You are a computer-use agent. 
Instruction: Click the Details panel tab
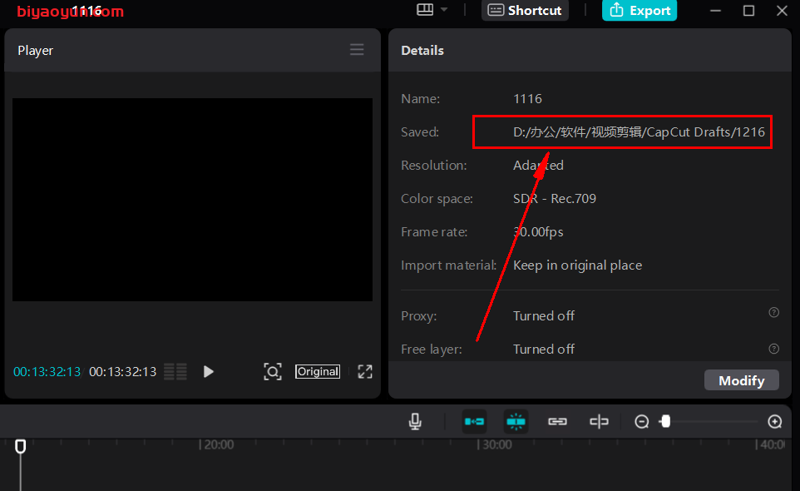(422, 50)
